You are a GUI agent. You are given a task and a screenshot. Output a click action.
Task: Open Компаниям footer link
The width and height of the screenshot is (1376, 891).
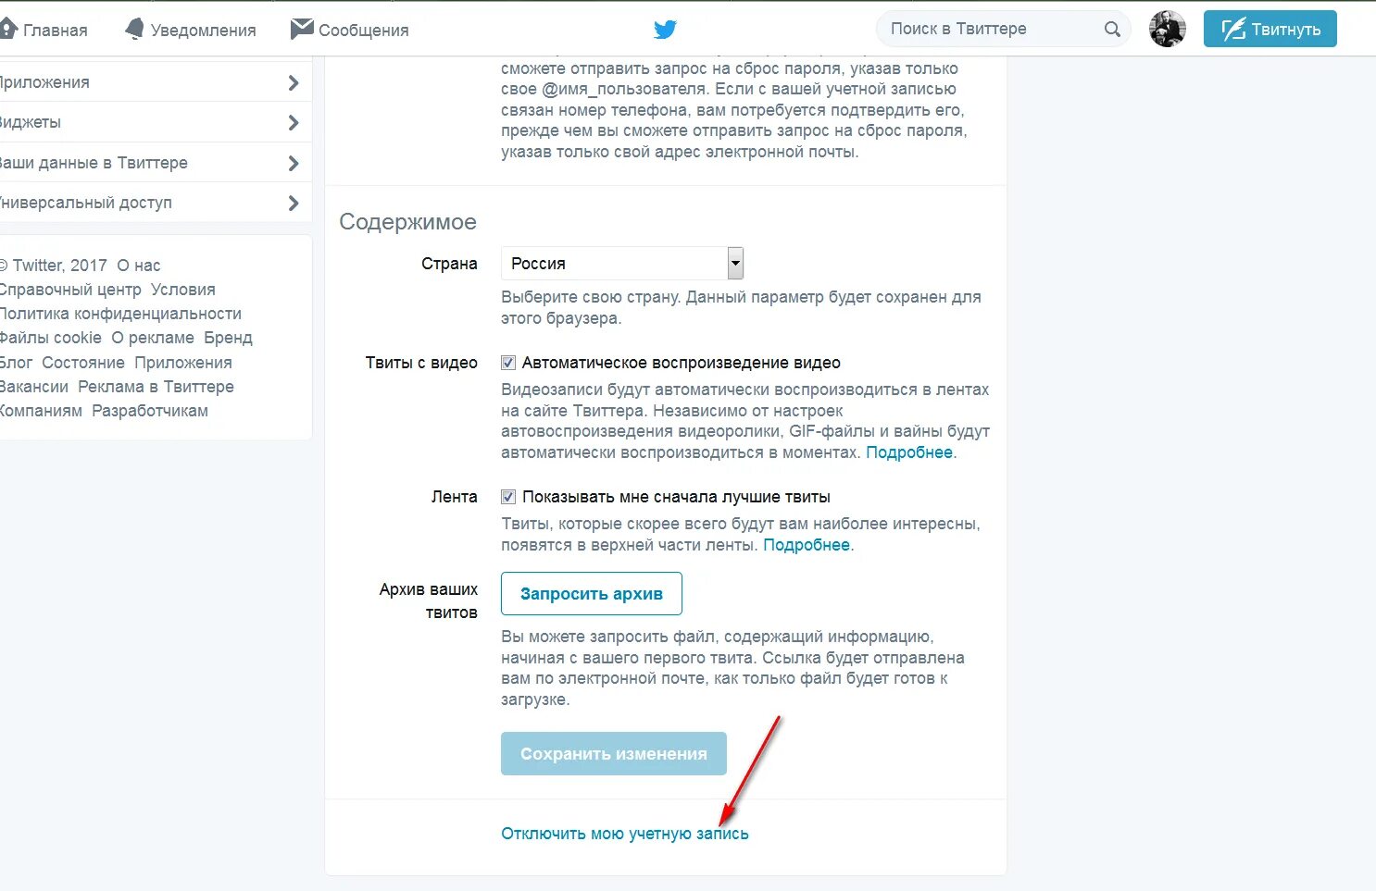41,411
